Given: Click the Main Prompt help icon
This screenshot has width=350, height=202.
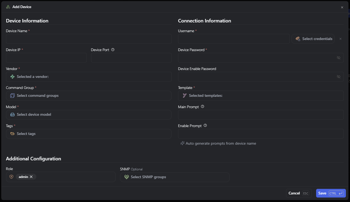Looking at the screenshot, I should coord(203,107).
